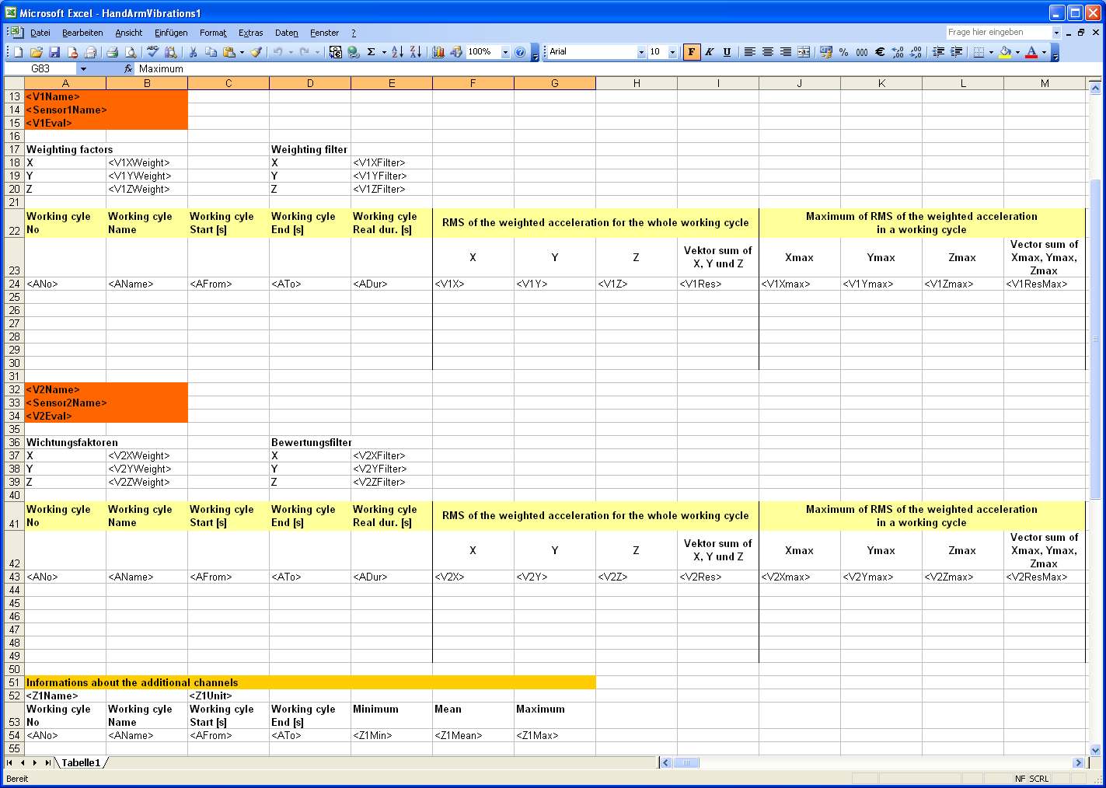Toggle underline formatting
Viewport: 1106px width, 788px height.
click(727, 52)
